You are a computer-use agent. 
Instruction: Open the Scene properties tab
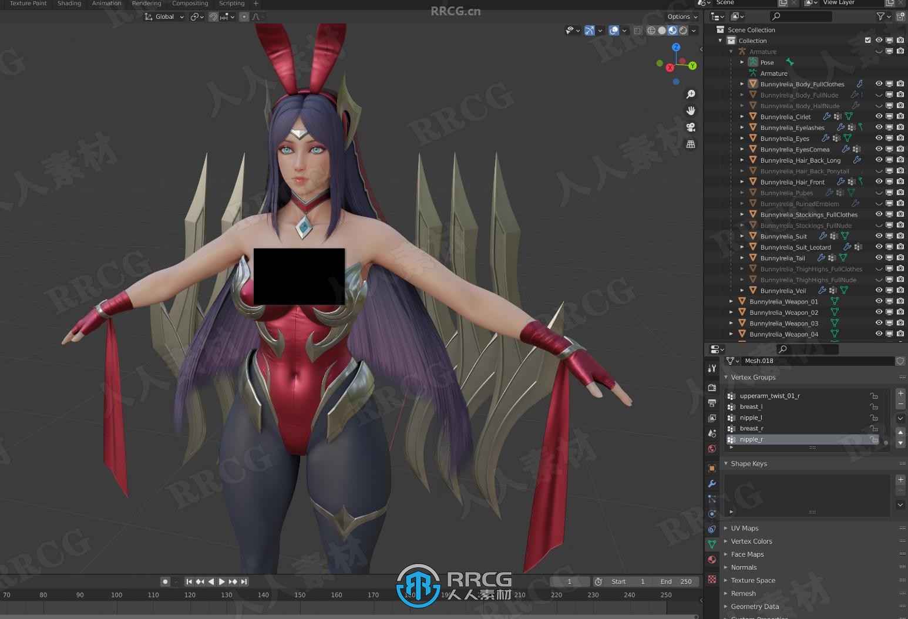(712, 433)
